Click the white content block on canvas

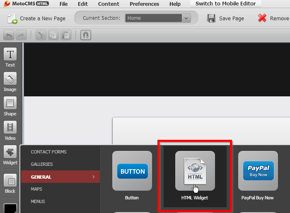201,131
